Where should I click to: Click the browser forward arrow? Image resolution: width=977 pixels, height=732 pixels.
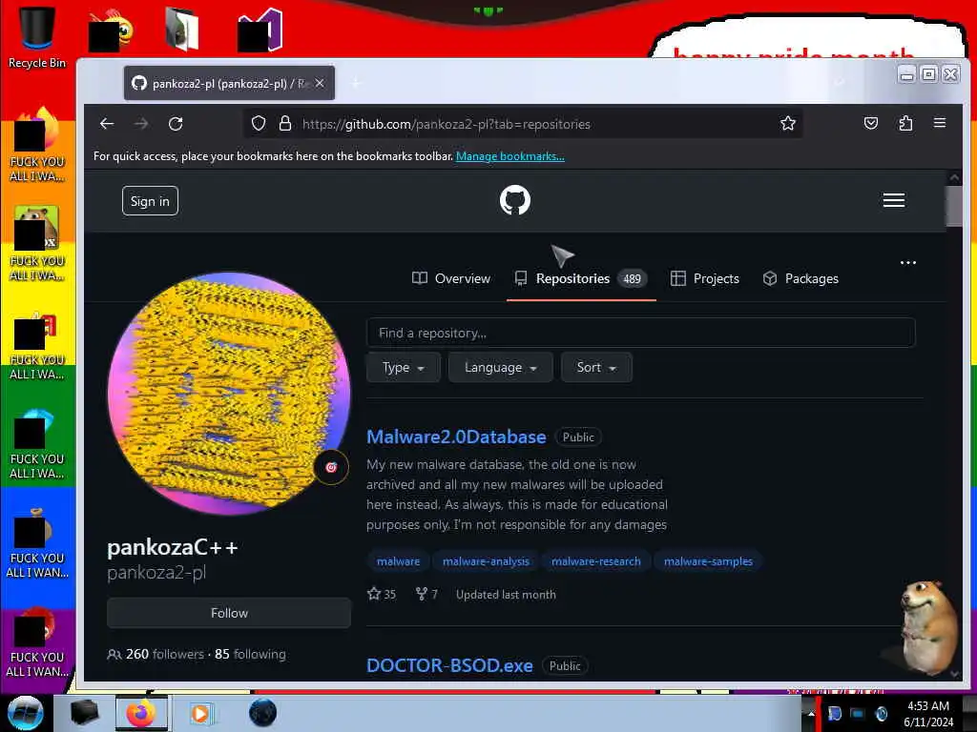click(141, 124)
